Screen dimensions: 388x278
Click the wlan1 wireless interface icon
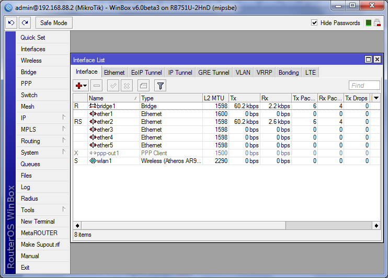point(93,161)
